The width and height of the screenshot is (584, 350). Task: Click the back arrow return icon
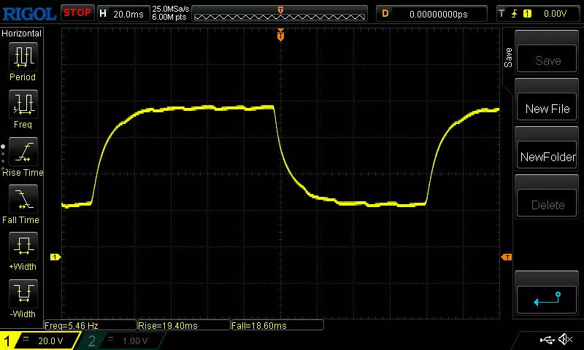coord(547,299)
